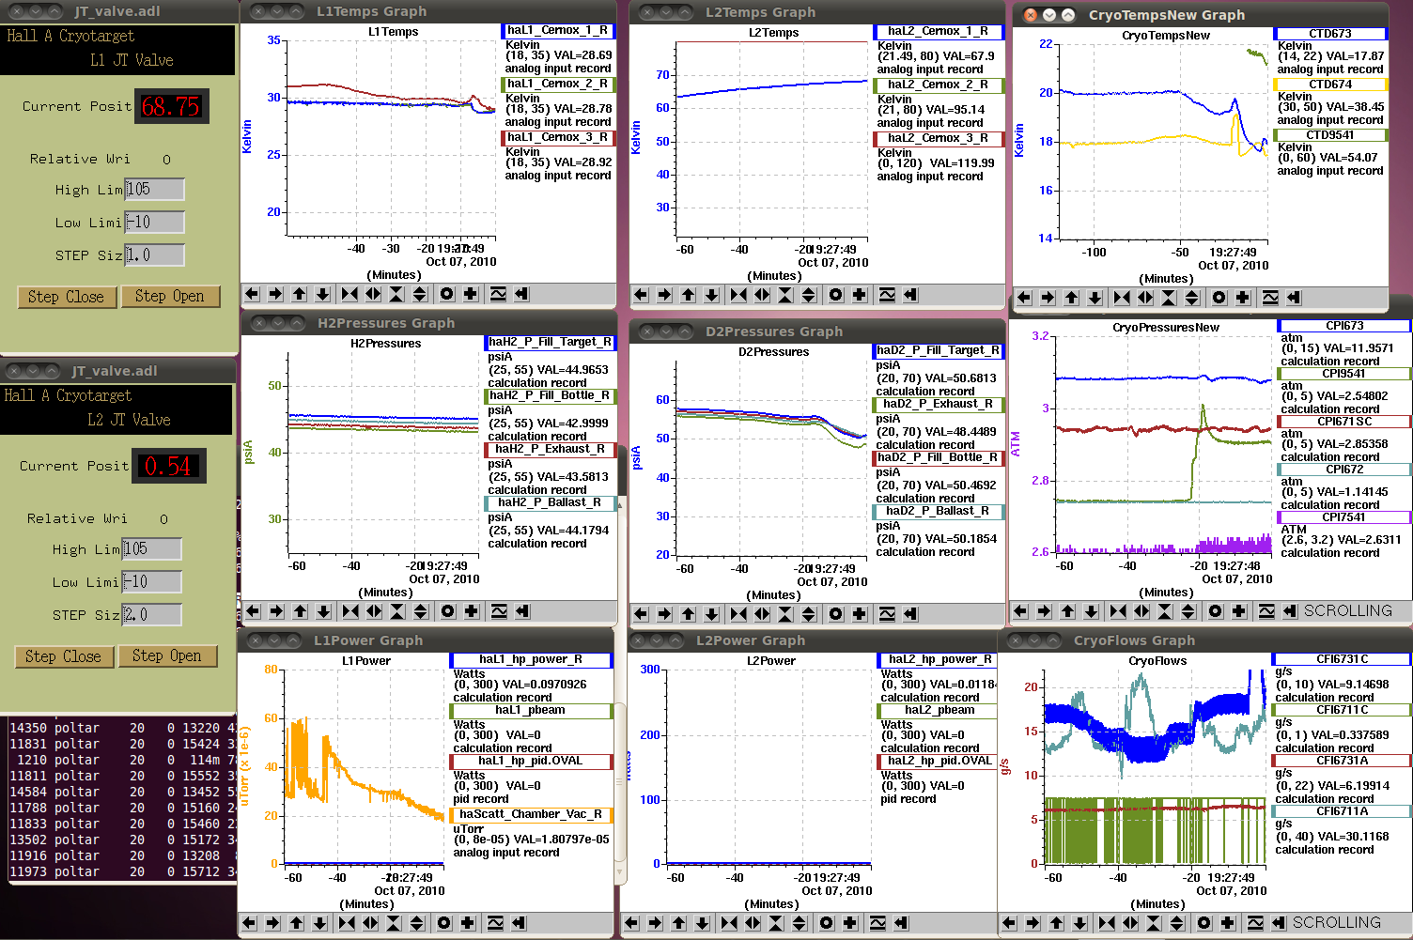Select CTD674 yellow legend entry

point(1329,85)
